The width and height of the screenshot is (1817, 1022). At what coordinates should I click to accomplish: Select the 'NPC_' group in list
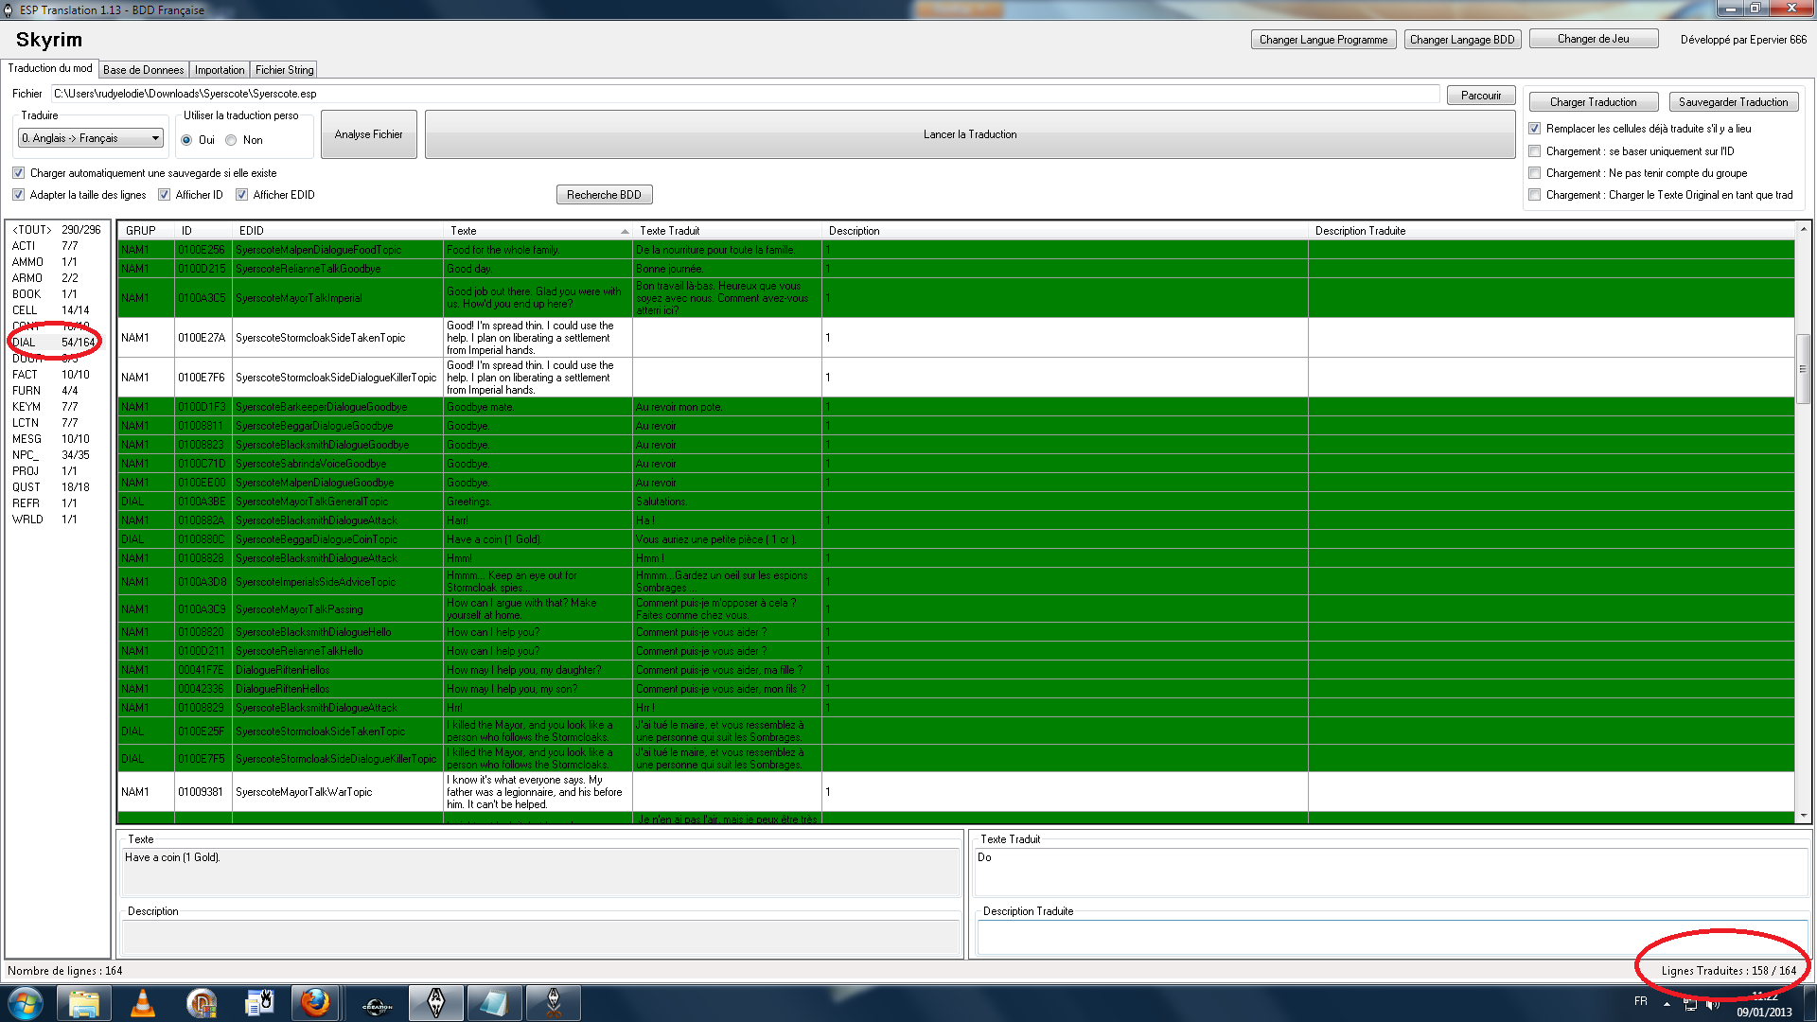pos(57,455)
